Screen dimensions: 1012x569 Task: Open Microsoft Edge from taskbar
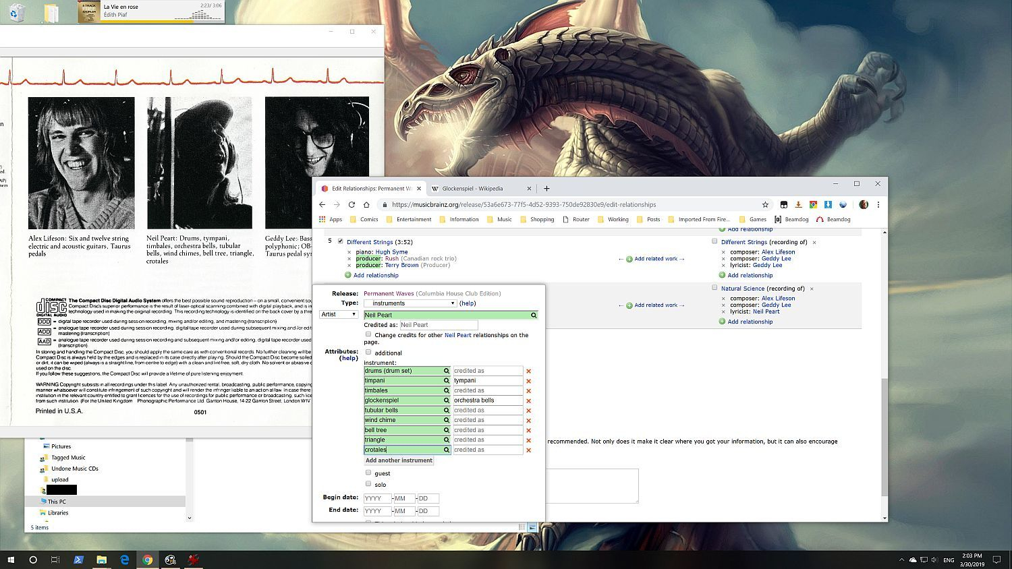(x=124, y=560)
